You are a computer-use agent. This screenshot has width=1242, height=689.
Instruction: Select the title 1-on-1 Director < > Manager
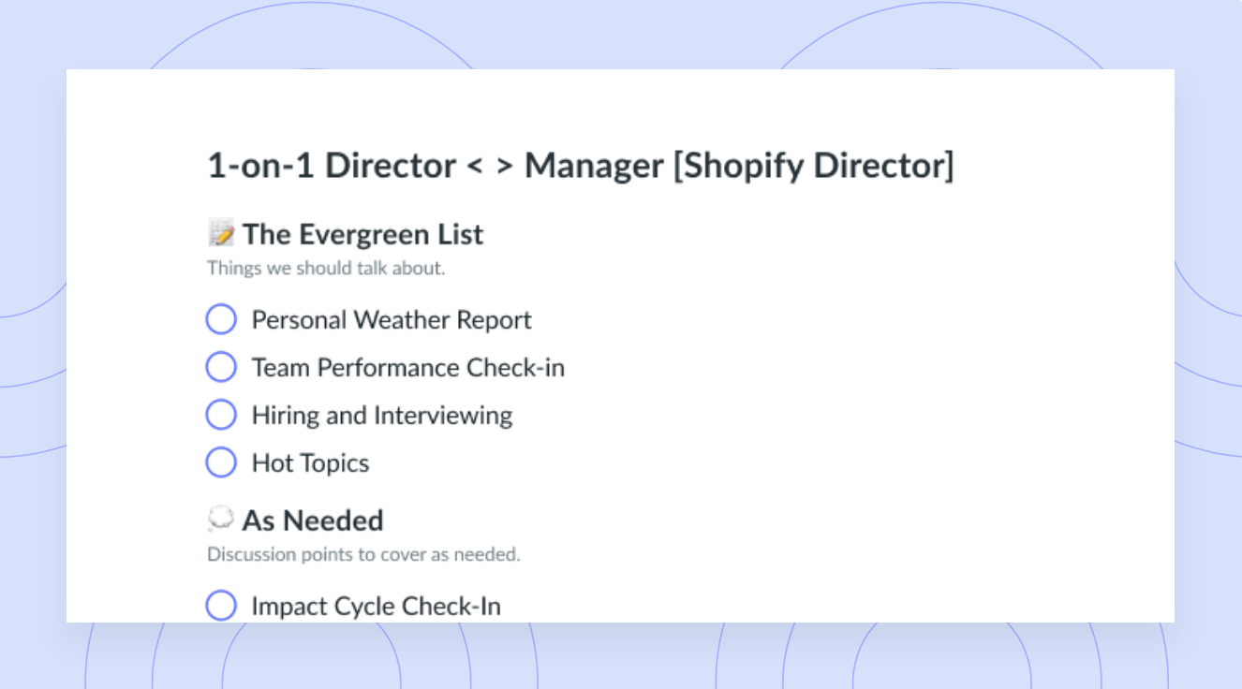[580, 167]
